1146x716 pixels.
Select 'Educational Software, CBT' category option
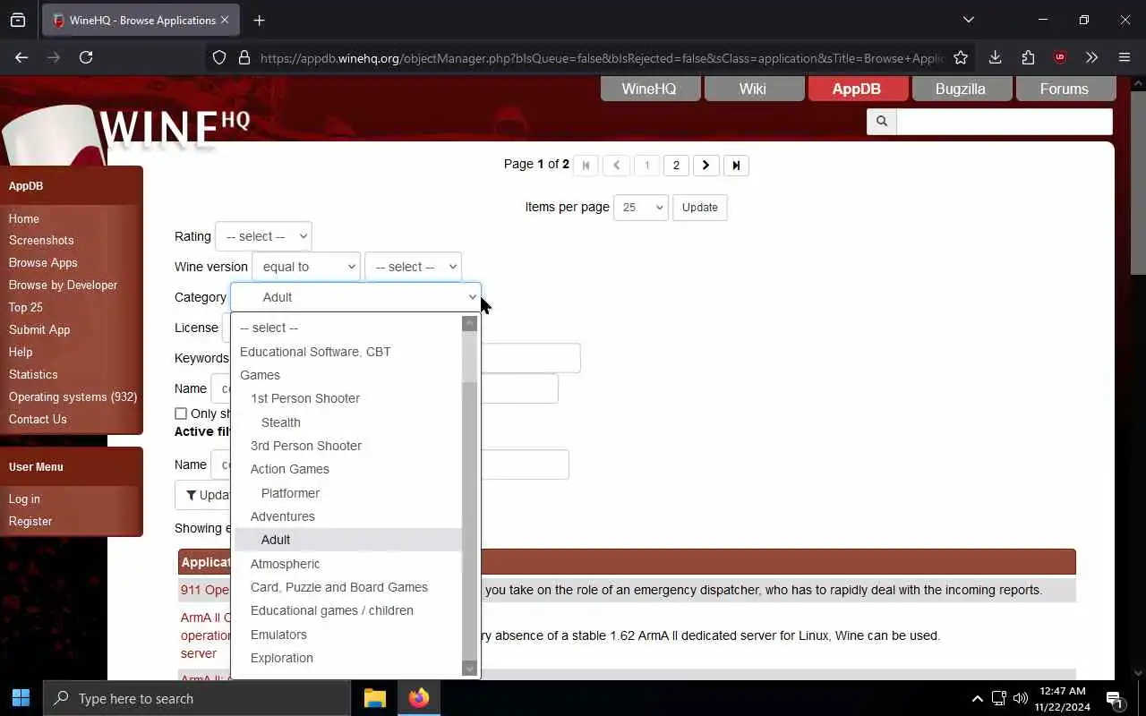click(347, 352)
